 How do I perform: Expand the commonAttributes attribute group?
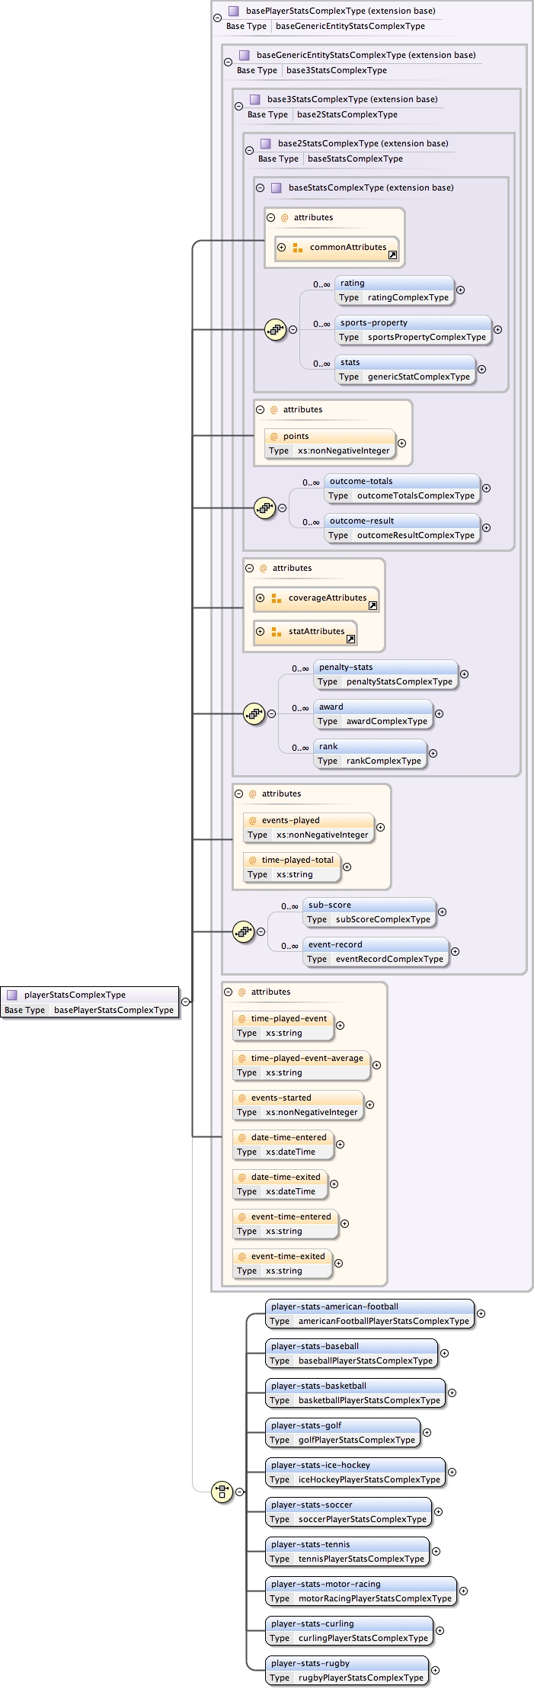[x=282, y=247]
